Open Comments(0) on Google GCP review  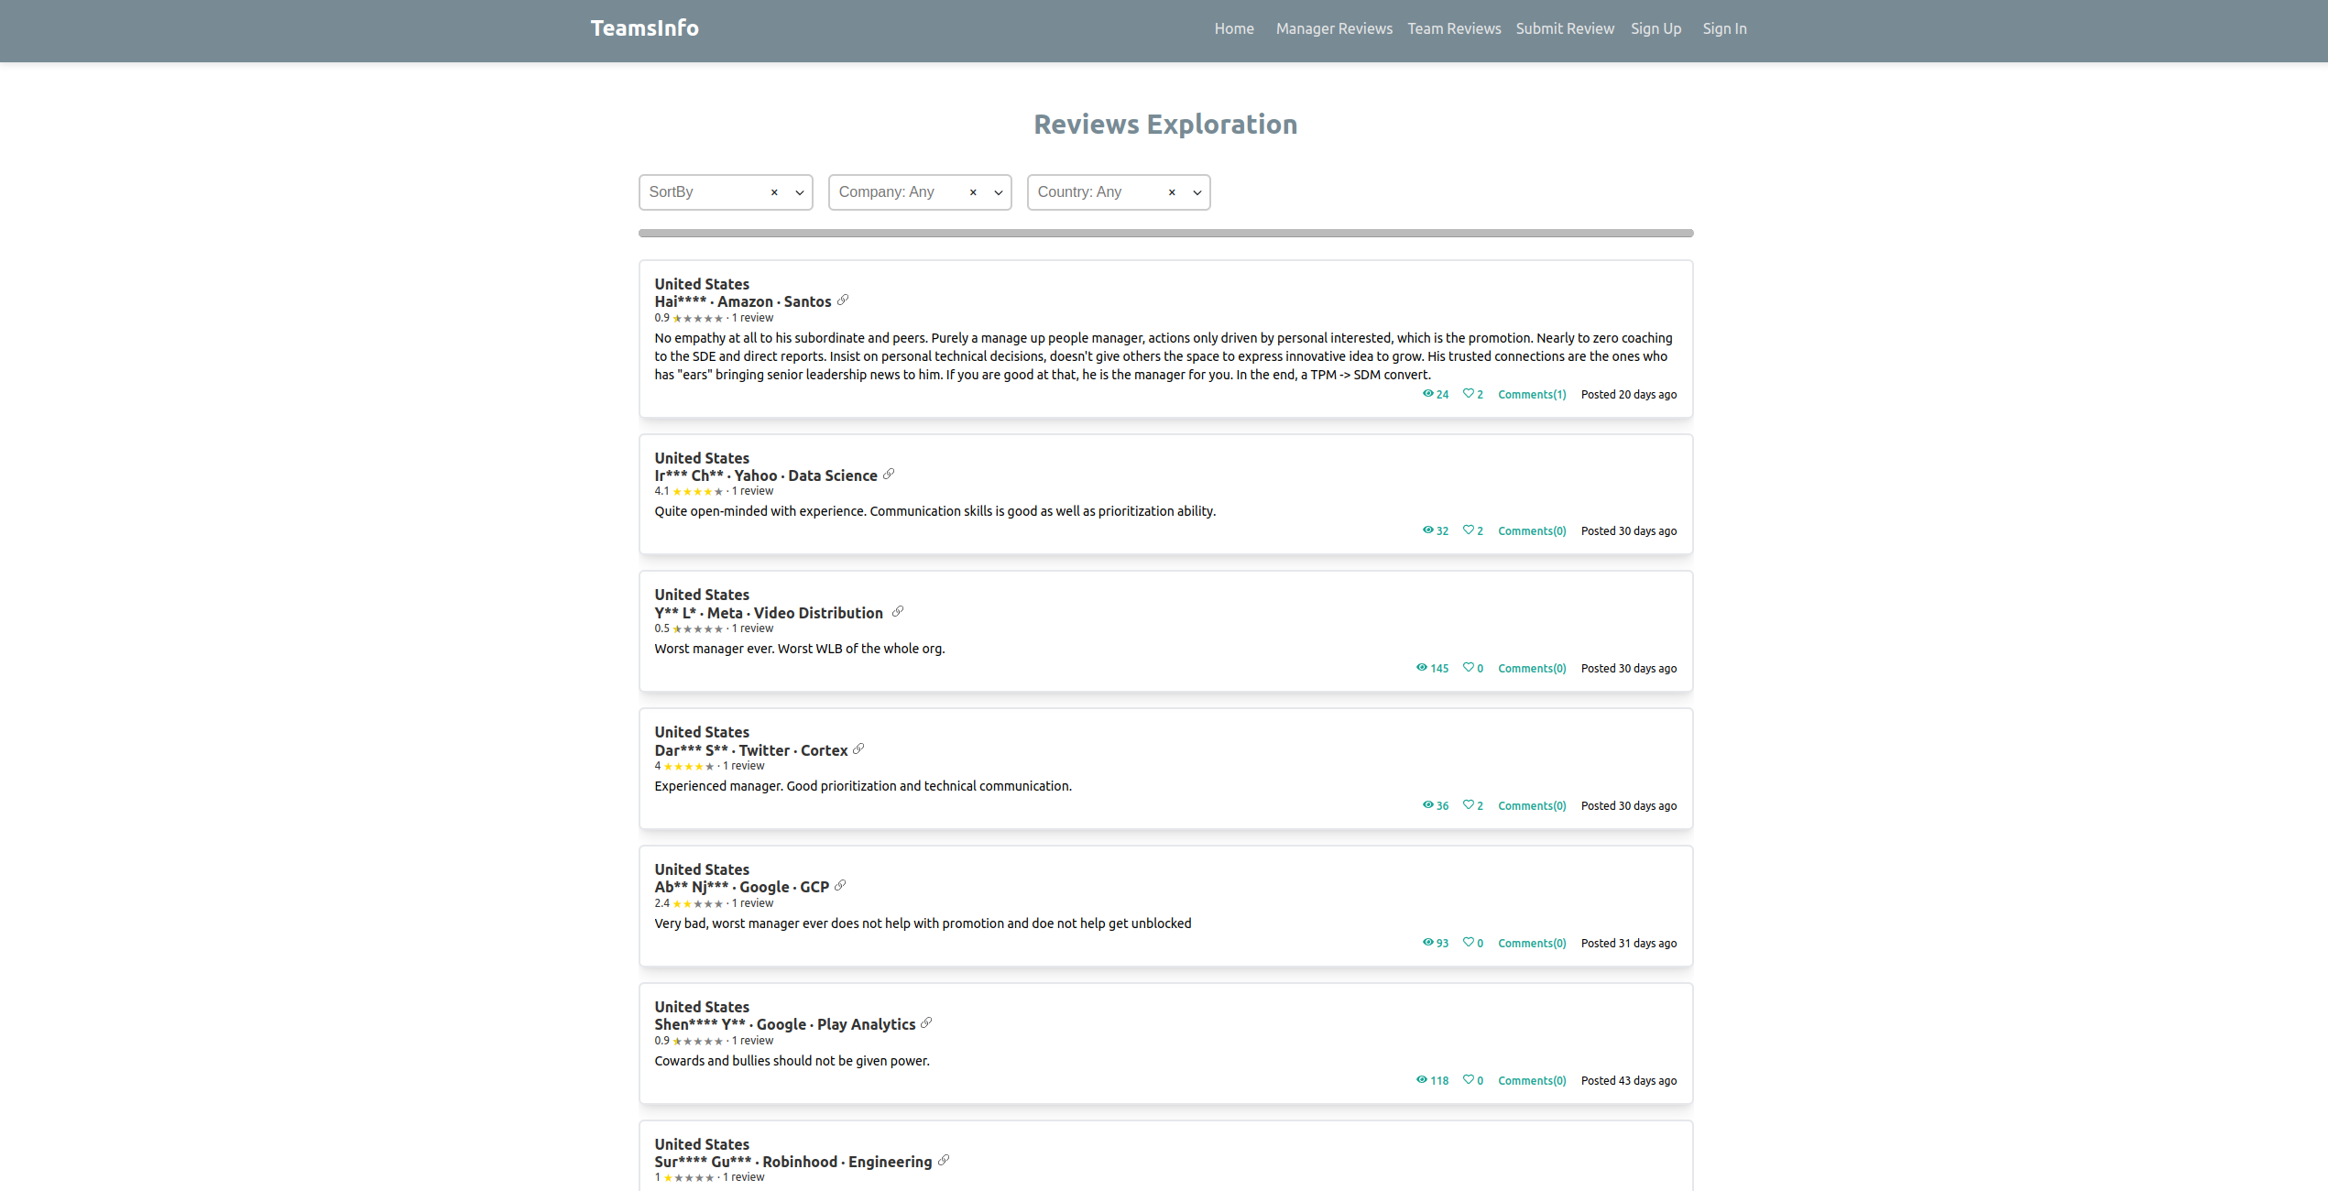pyautogui.click(x=1532, y=944)
